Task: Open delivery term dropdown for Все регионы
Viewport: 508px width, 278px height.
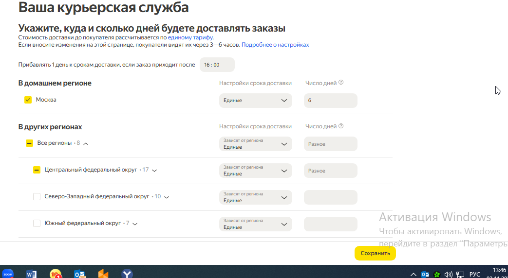Action: pos(256,144)
